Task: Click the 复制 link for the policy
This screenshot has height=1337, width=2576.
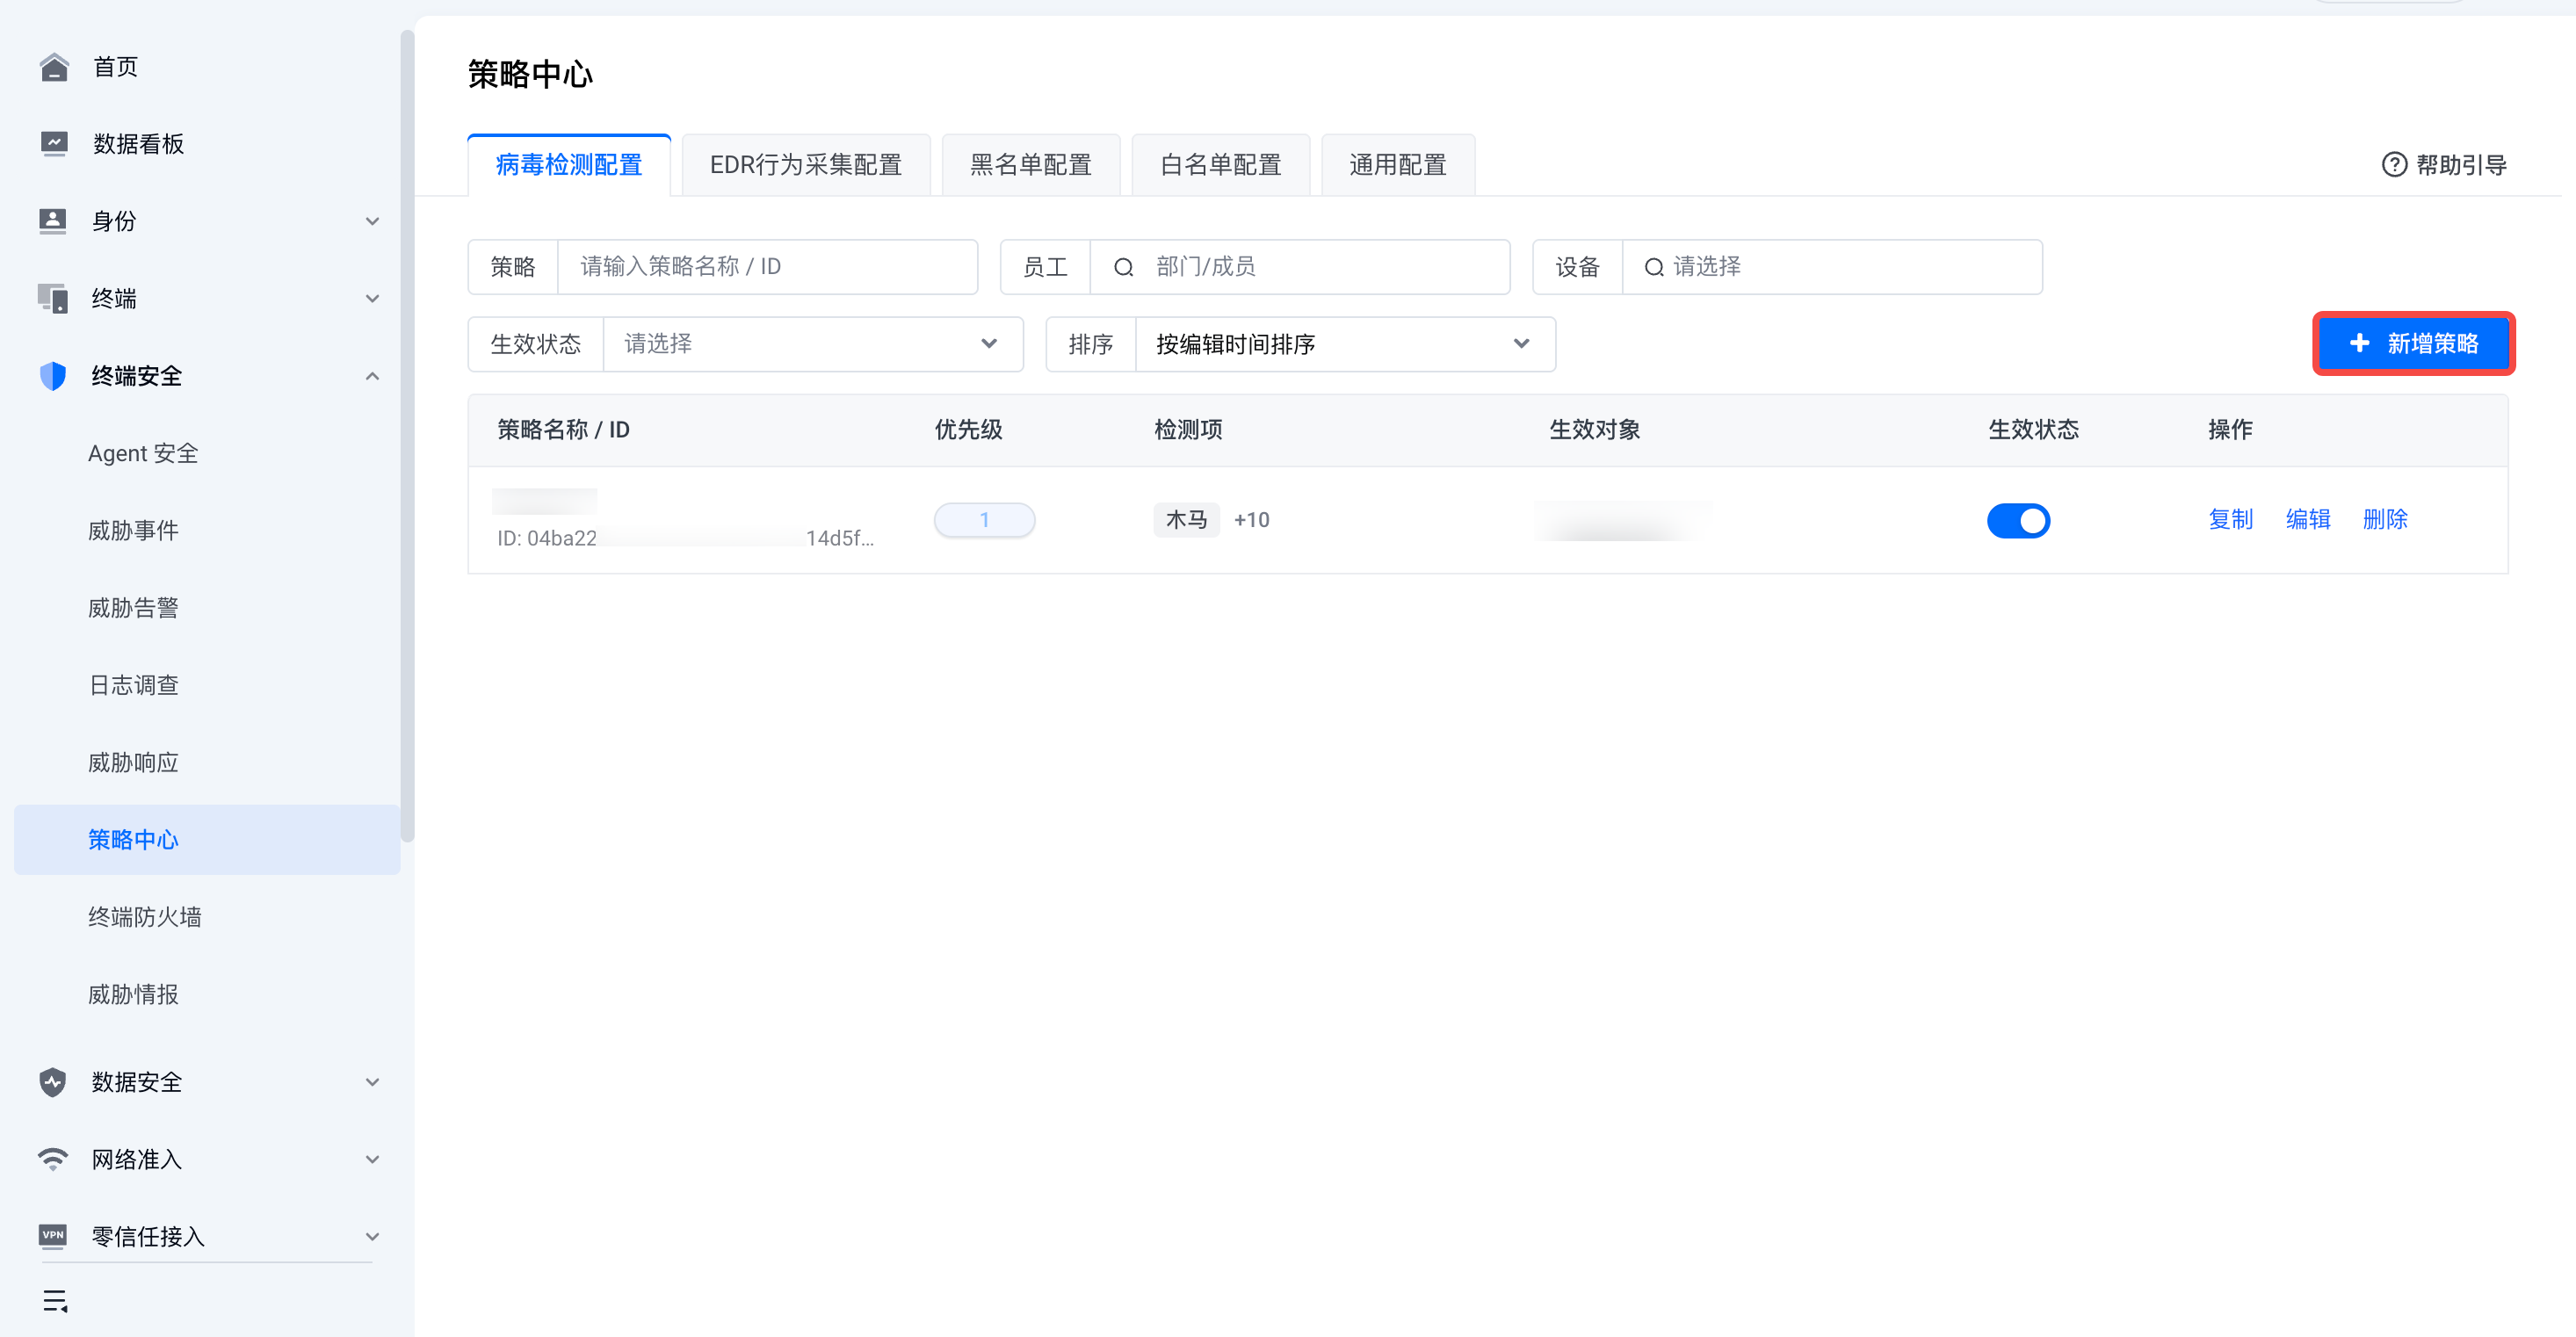Action: 2231,519
